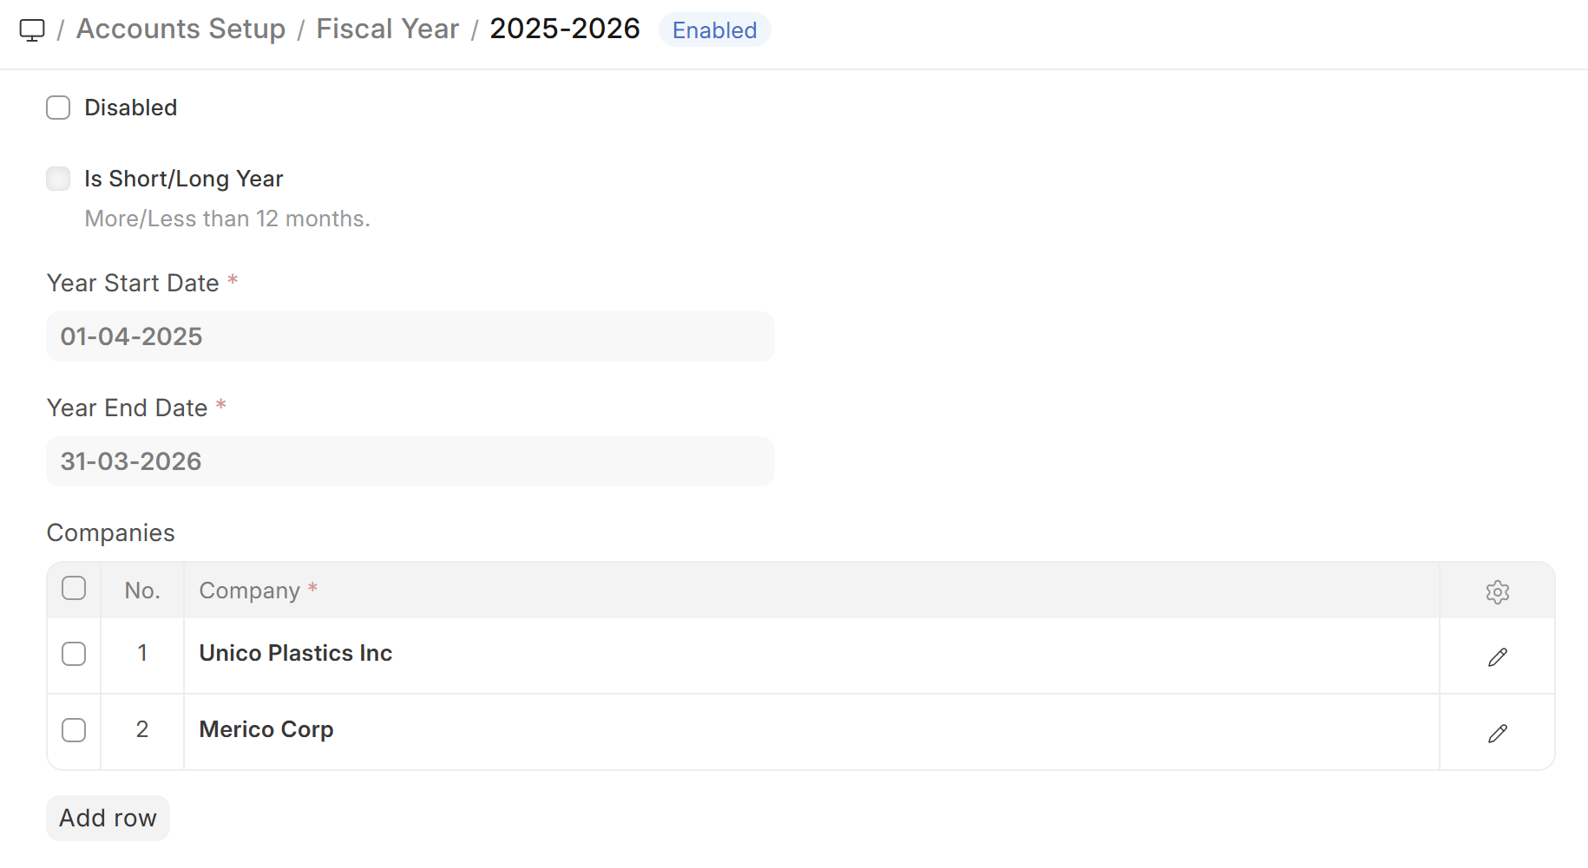Edit the Unico Plastics Inc row
Viewport: 1588px width, 868px height.
1497,657
